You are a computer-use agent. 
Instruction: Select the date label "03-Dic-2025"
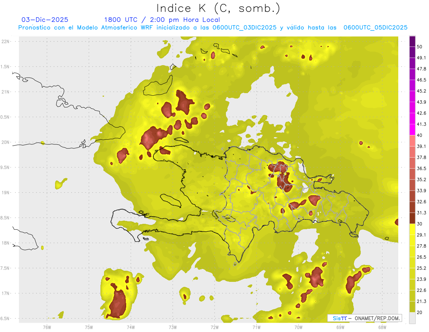coord(45,20)
